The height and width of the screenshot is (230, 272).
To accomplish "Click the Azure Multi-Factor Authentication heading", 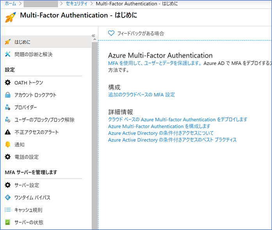I will point(160,55).
